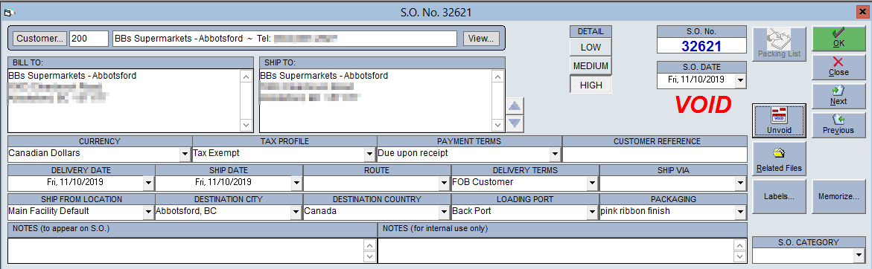The image size is (872, 269).
Task: Click the Close button with red X
Action: click(x=838, y=67)
